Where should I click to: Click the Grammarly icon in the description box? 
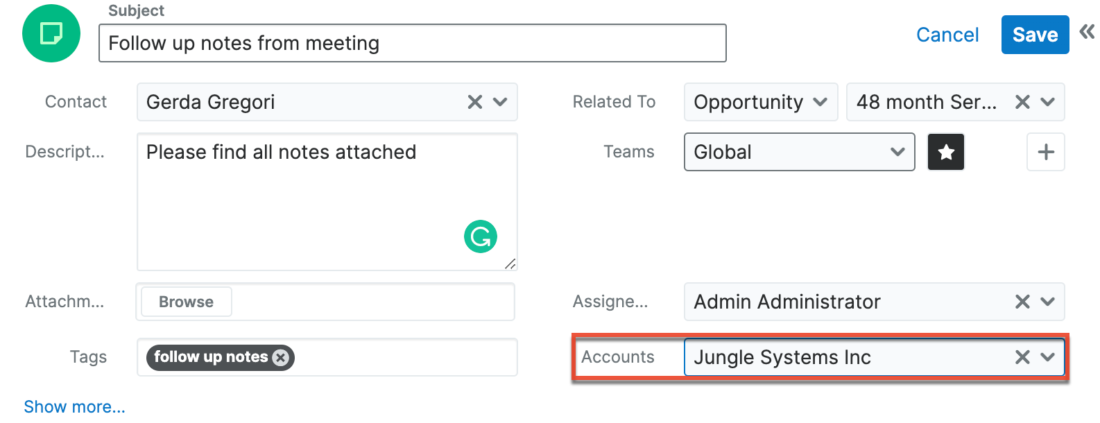pyautogui.click(x=480, y=236)
